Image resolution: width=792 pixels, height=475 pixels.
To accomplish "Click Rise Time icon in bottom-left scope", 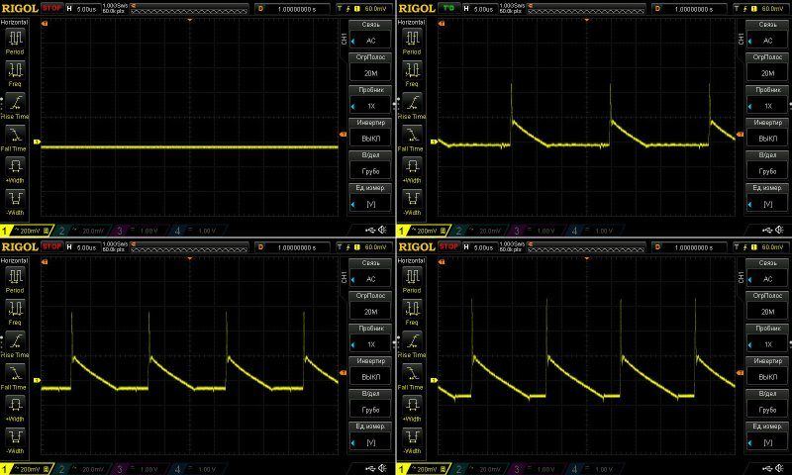I will point(16,339).
